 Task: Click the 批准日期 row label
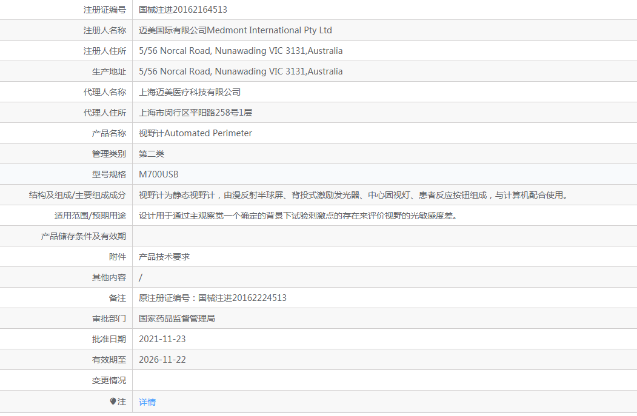pyautogui.click(x=109, y=339)
